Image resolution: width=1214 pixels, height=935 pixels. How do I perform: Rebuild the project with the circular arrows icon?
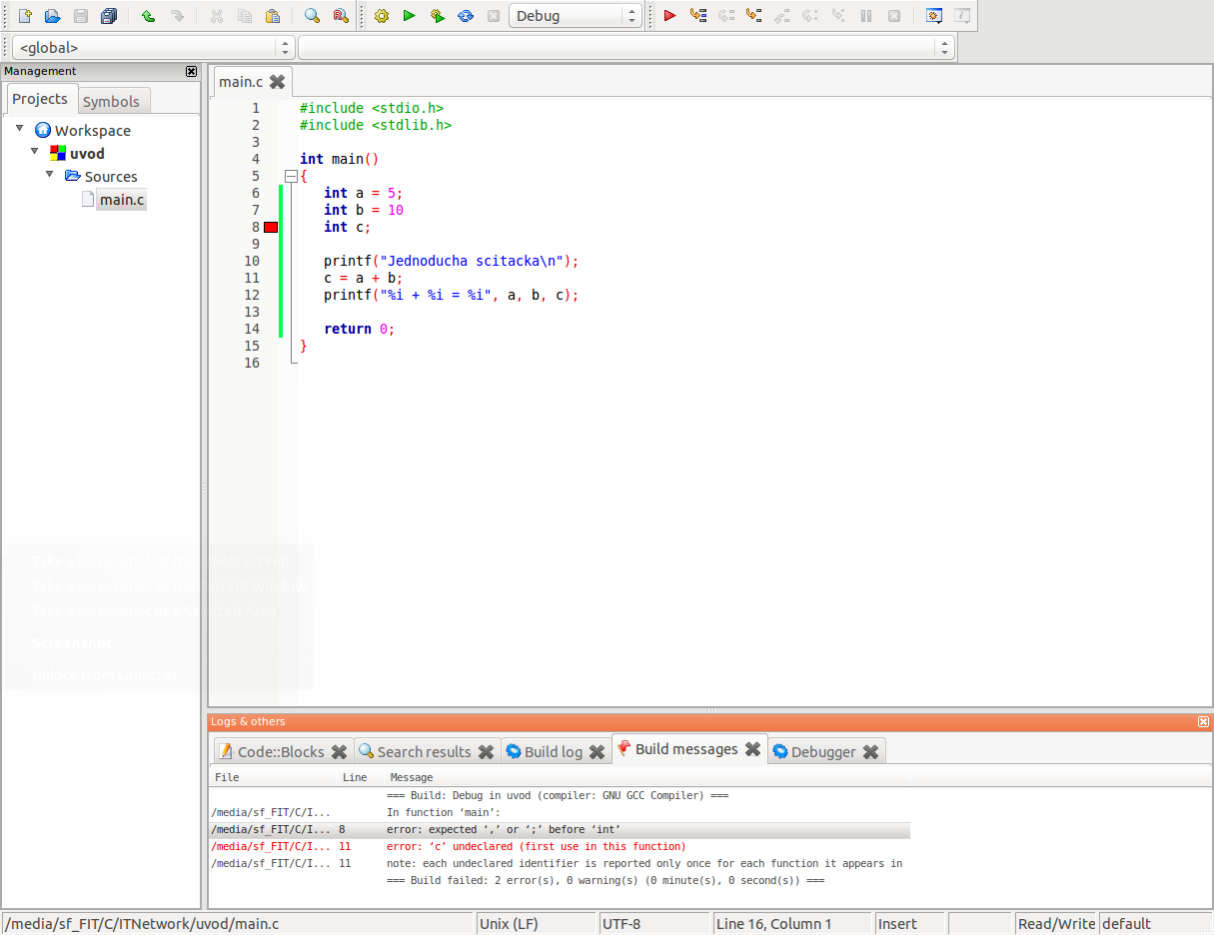click(464, 15)
